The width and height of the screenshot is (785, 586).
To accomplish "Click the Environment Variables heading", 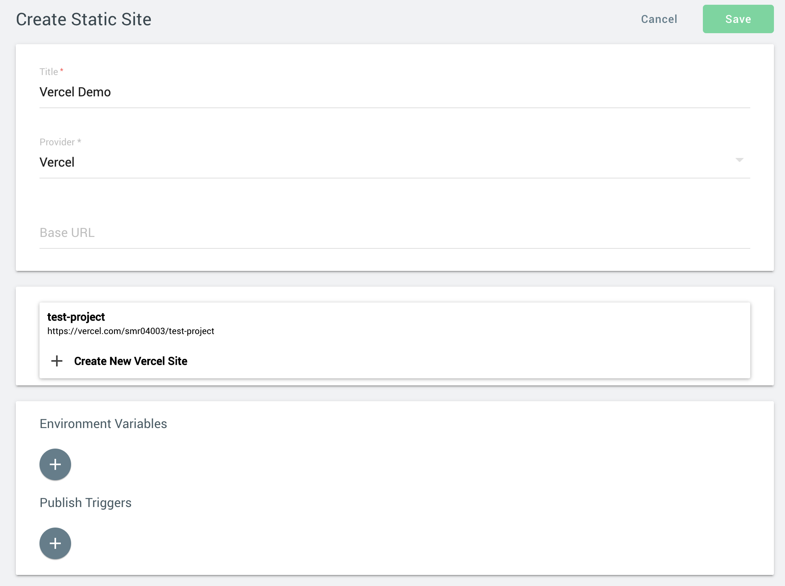I will [103, 424].
